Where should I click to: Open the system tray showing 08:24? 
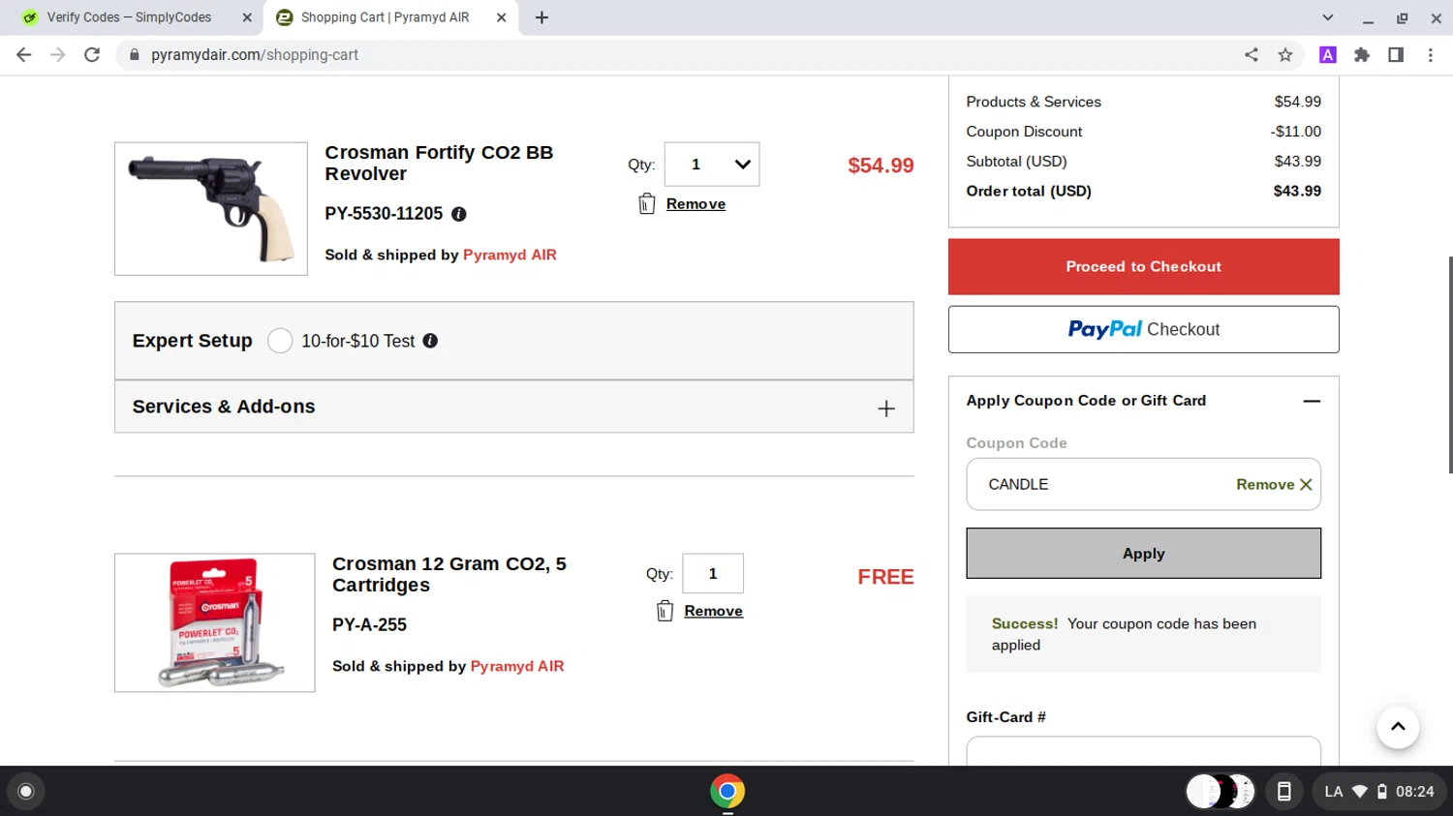[1378, 791]
